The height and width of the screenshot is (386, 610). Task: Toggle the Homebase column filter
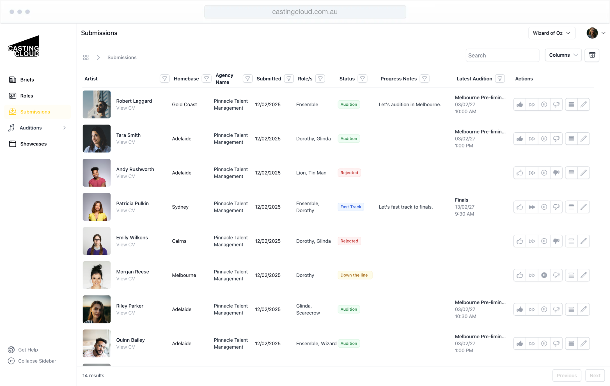point(207,79)
